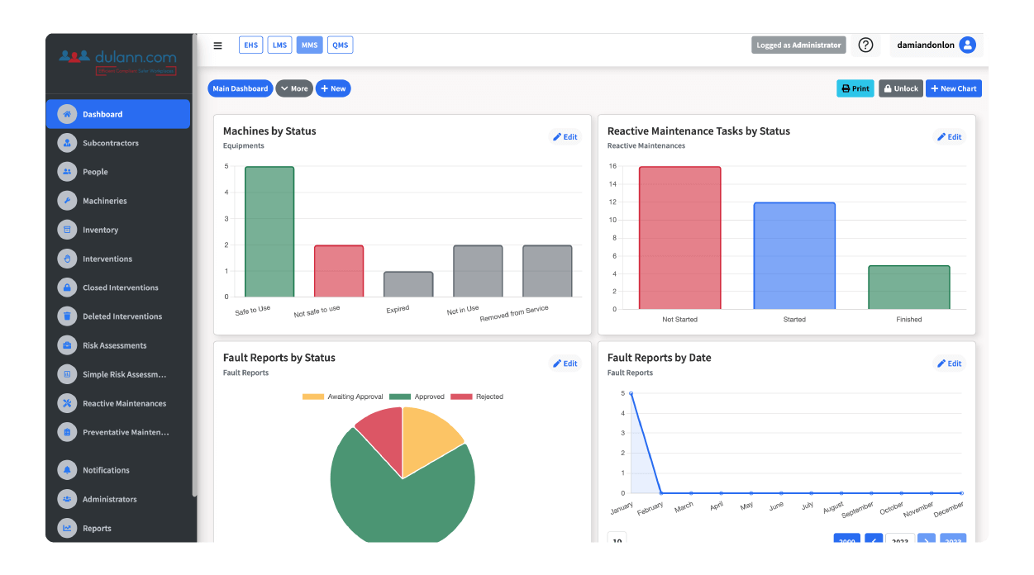Open Notifications using the bell icon
1034x575 pixels.
tap(67, 470)
